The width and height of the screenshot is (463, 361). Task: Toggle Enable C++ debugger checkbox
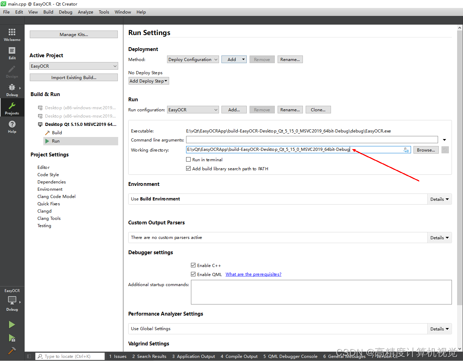pyautogui.click(x=193, y=265)
